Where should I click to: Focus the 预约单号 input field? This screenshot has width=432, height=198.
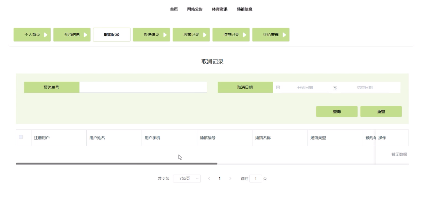[143, 87]
